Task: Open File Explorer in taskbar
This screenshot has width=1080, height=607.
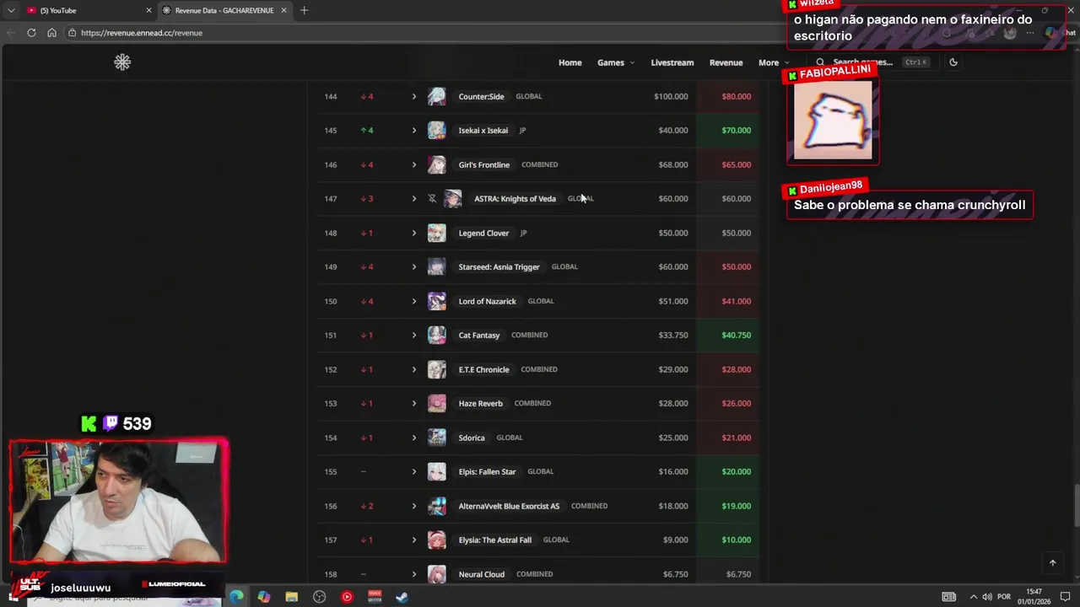Action: click(291, 597)
